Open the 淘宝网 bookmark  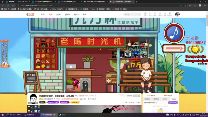(x=120, y=9)
